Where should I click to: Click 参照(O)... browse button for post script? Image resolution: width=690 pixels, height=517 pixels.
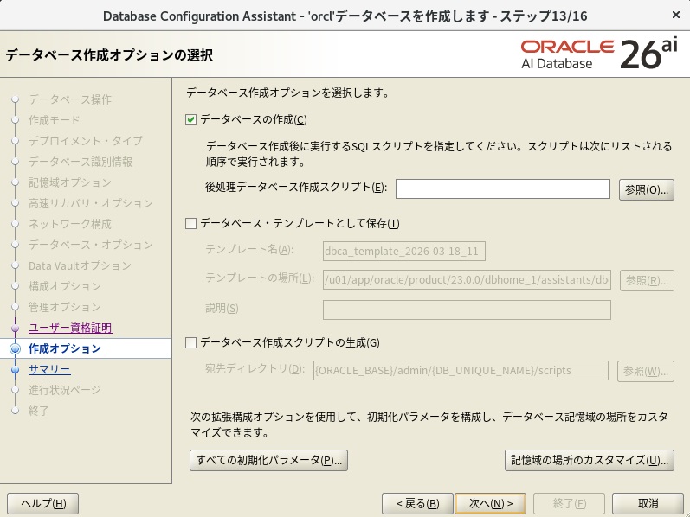pos(647,189)
